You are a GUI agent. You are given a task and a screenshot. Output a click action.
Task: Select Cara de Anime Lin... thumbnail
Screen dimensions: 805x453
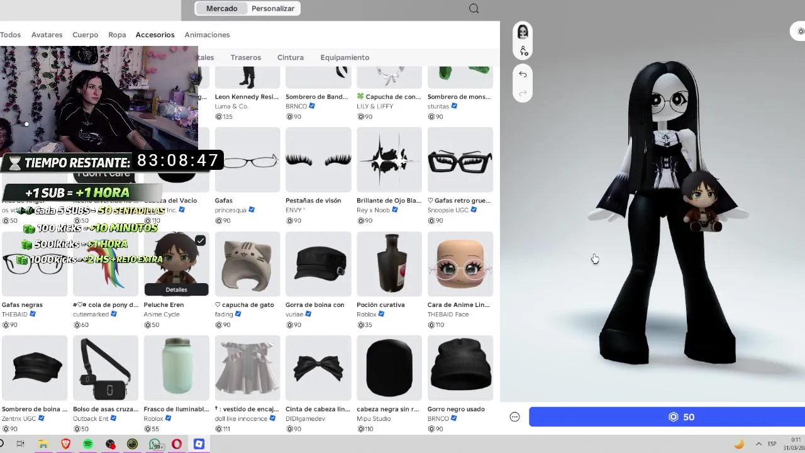[460, 264]
